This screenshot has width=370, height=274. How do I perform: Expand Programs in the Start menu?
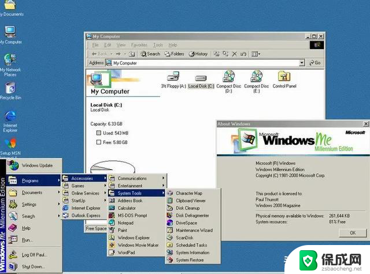(35, 181)
